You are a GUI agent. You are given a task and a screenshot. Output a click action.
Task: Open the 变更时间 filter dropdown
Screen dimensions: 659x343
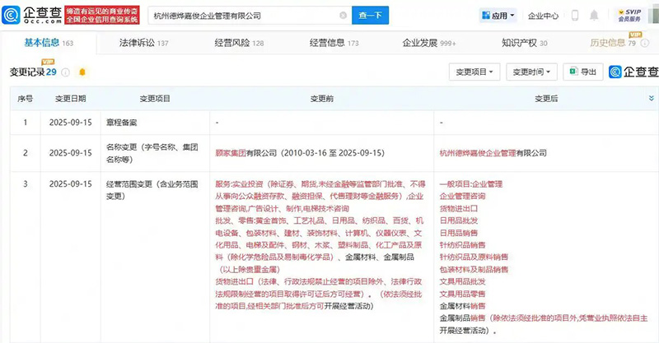click(531, 72)
